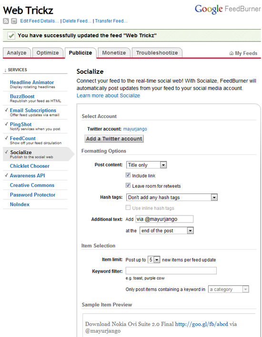Click the feed page icon beside RSS icon
The image size is (262, 337).
(14, 21)
